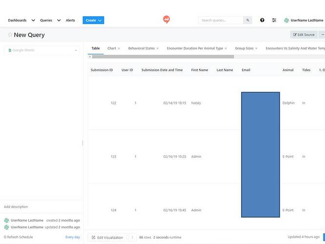Click the Edit Source button
The image size is (325, 244).
(x=304, y=35)
